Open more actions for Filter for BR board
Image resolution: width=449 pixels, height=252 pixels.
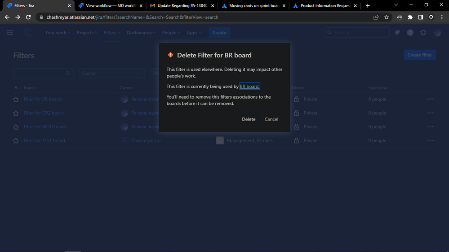pyautogui.click(x=431, y=99)
